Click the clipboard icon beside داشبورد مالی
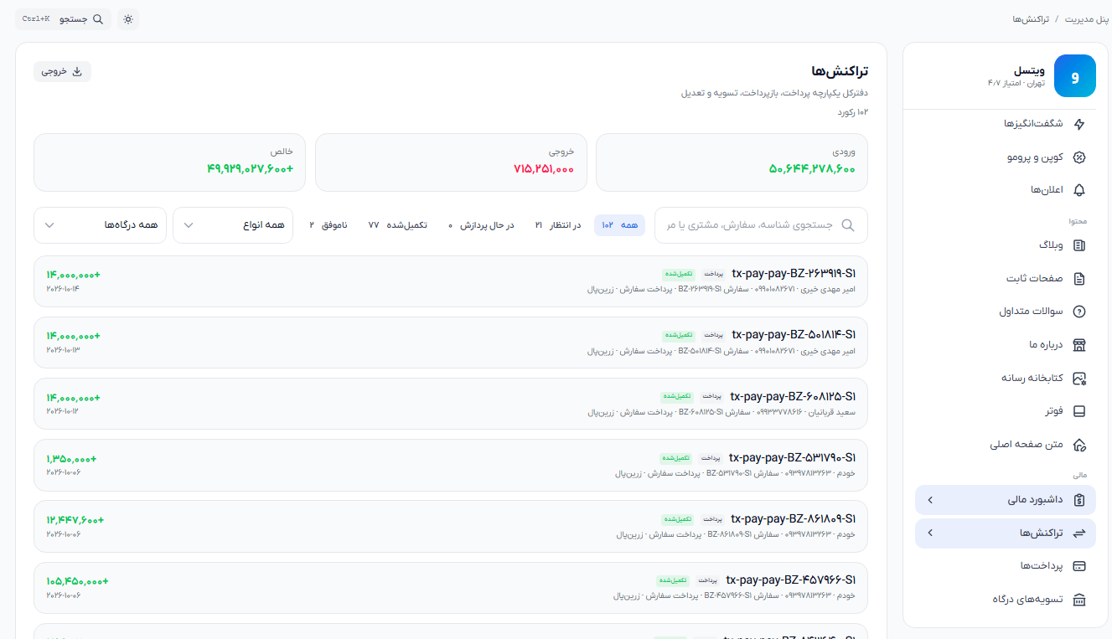 coord(1079,500)
